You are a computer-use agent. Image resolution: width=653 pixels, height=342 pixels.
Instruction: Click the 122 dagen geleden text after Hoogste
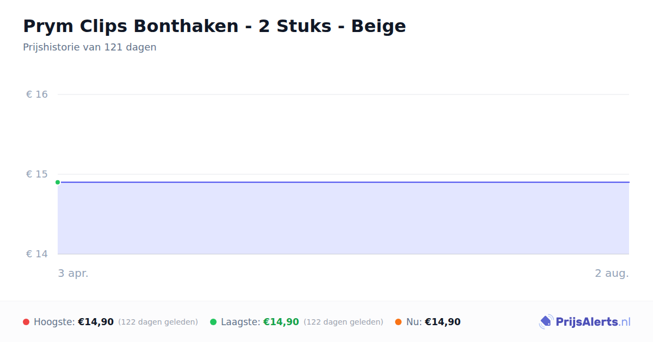(158, 322)
